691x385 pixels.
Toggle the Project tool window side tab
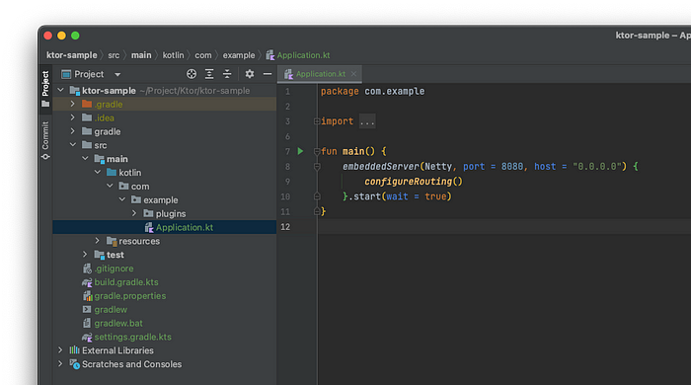click(45, 89)
